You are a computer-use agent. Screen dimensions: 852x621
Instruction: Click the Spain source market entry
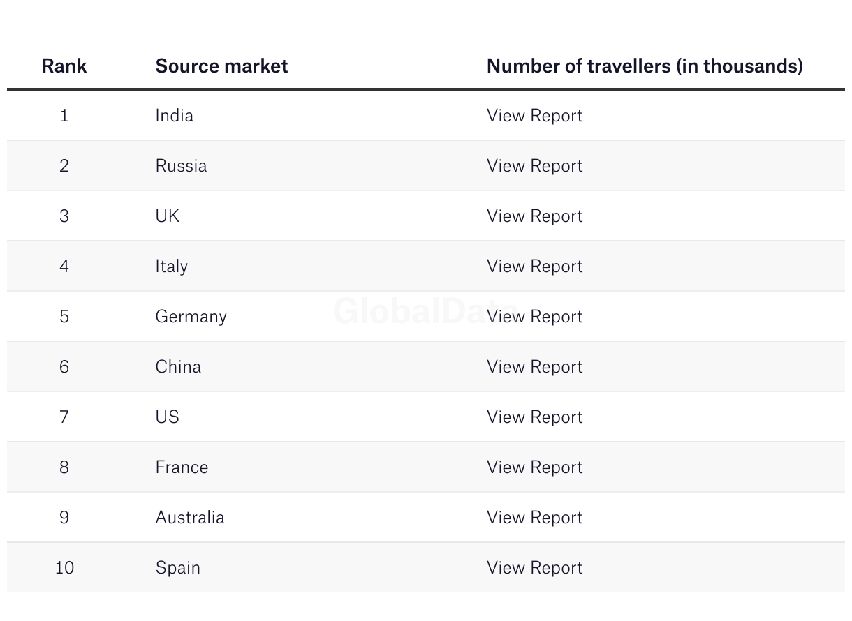click(x=177, y=567)
